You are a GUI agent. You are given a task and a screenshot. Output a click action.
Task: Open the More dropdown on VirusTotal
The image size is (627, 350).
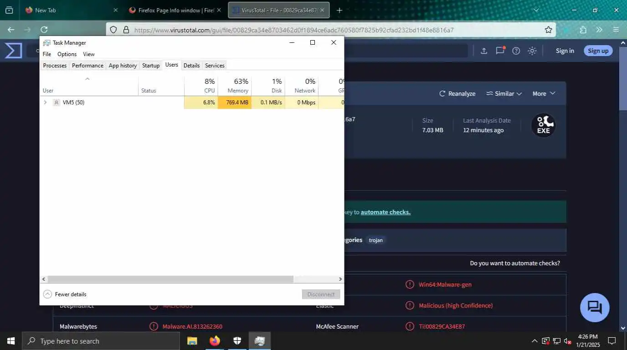(x=544, y=93)
